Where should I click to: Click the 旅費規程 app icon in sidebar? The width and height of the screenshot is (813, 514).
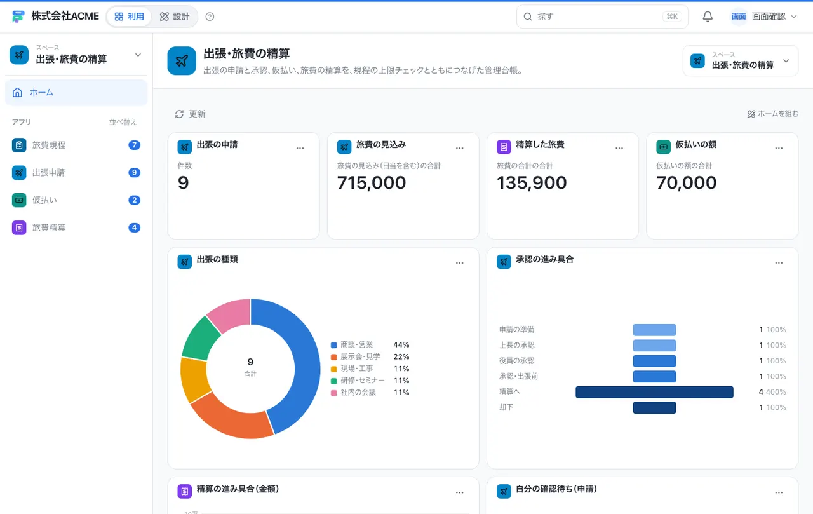coord(19,145)
